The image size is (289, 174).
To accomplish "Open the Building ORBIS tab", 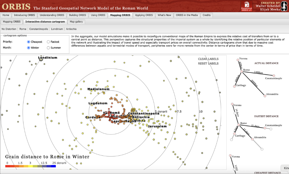I will pyautogui.click(x=77, y=15).
